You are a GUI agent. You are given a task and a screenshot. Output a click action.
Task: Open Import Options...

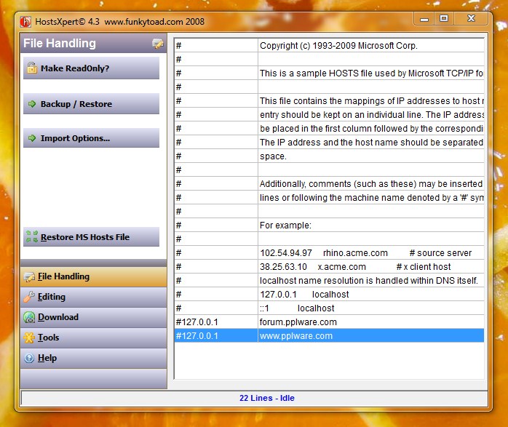(92, 138)
